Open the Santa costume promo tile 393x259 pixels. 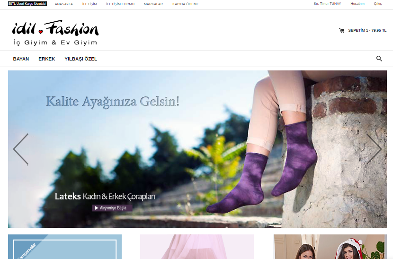click(330, 247)
